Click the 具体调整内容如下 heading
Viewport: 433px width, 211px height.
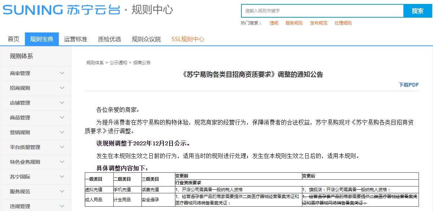[122, 168]
